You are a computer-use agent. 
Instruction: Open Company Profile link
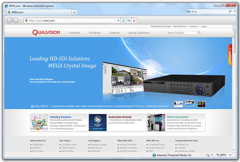156,145
